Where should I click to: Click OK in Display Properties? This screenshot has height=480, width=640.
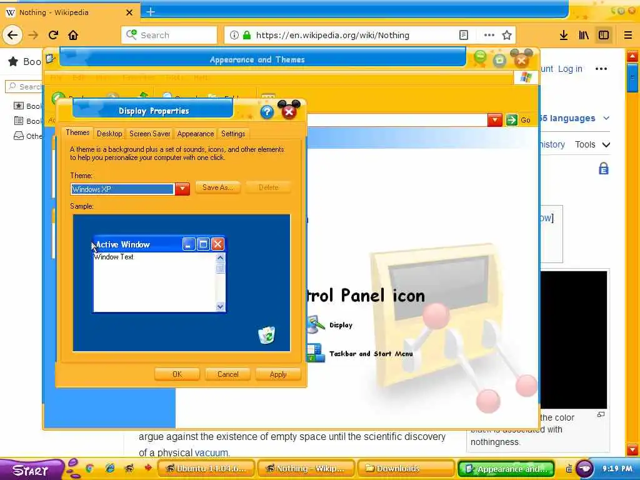pos(177,374)
